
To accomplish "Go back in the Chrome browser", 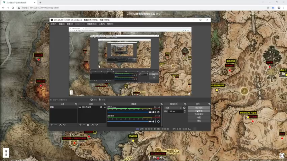I will pyautogui.click(x=3, y=8).
